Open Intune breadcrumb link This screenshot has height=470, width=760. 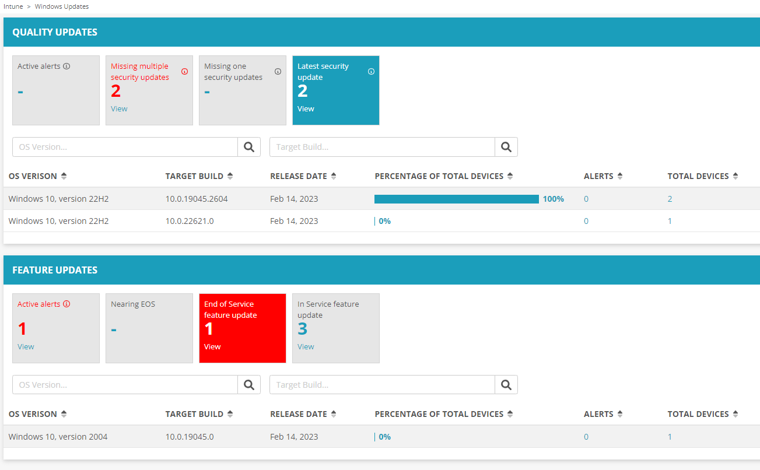13,6
